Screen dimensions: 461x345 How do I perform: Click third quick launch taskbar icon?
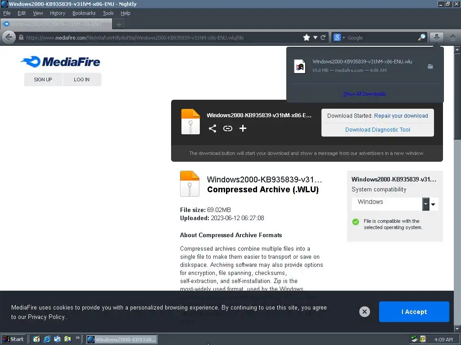click(57, 340)
